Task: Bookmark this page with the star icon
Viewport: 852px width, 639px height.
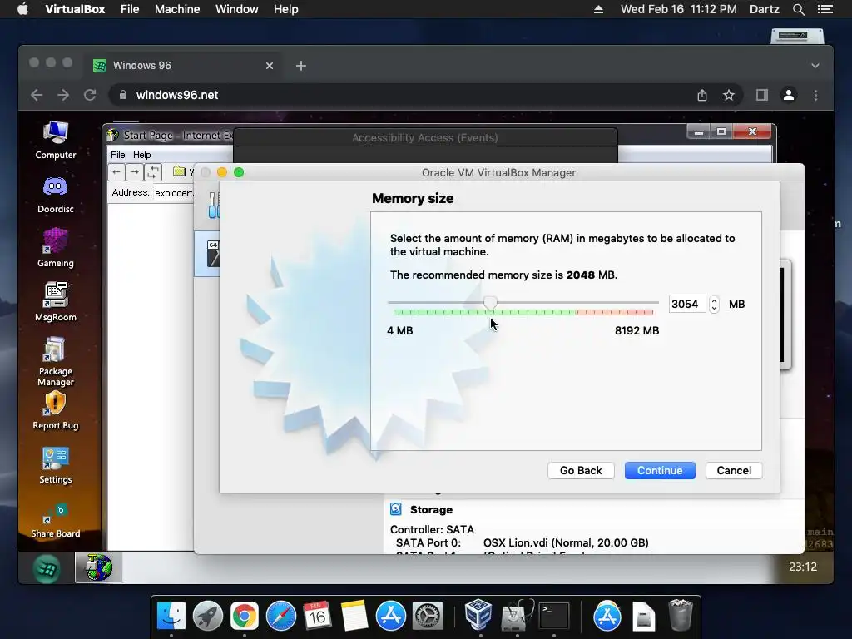Action: click(x=729, y=95)
